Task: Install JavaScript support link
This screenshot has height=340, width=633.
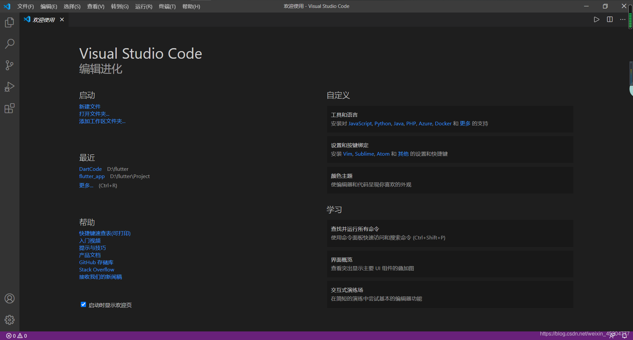Action: click(360, 123)
